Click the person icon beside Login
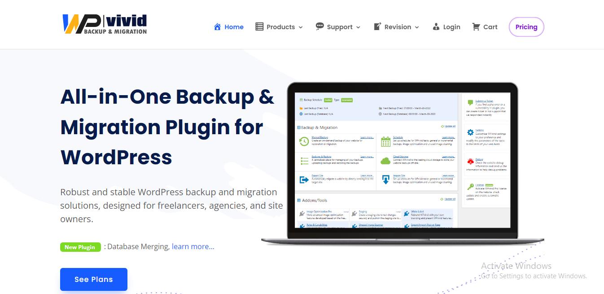The image size is (604, 294). pos(436,27)
